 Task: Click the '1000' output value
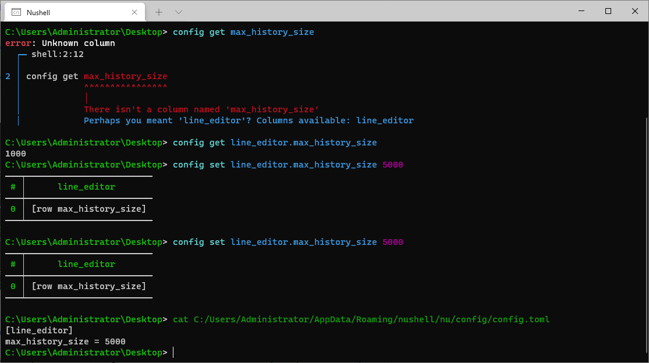point(16,154)
